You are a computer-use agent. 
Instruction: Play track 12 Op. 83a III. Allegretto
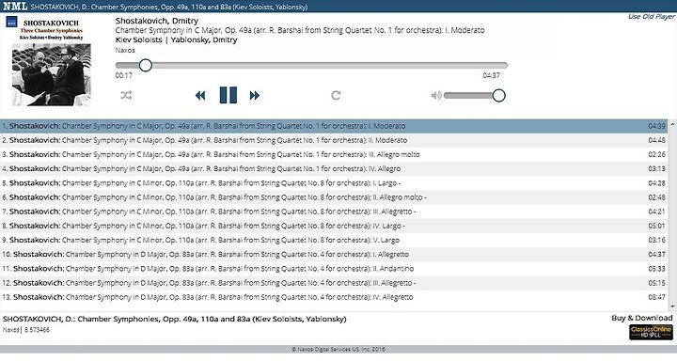(334, 283)
